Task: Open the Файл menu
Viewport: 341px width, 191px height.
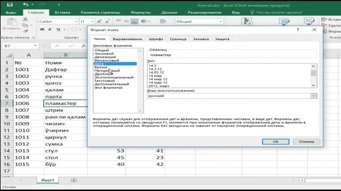Action: [11, 13]
